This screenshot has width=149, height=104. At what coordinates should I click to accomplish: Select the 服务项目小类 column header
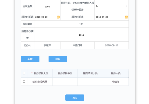[90, 73]
